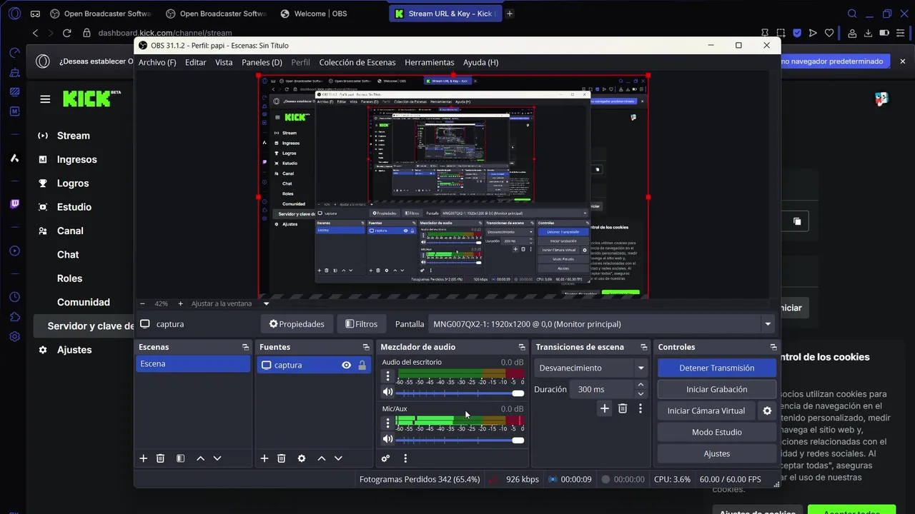Mute Mic/Aux speaker icon
915x514 pixels.
pos(387,439)
